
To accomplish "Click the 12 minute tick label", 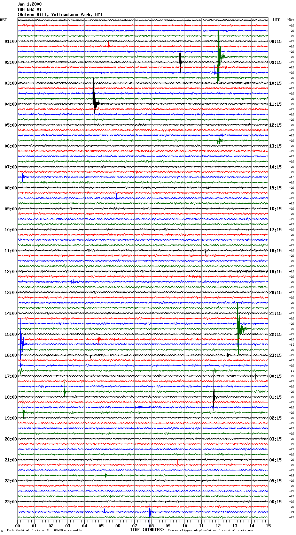I will pos(218,526).
